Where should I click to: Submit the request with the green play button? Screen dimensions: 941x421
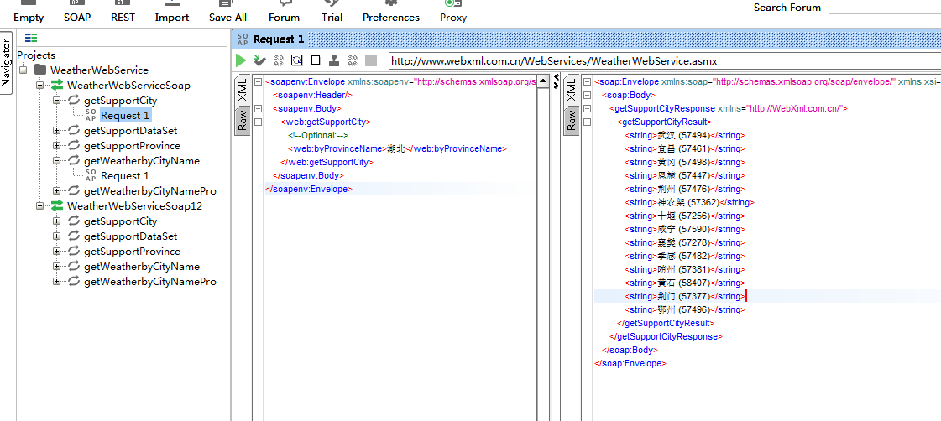pyautogui.click(x=241, y=60)
